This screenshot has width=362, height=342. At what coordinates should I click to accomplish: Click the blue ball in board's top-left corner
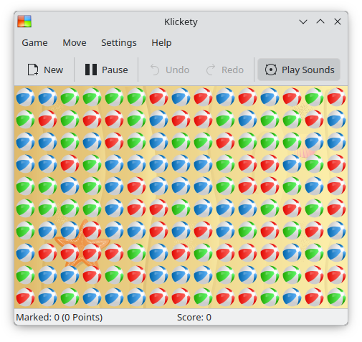click(x=25, y=97)
